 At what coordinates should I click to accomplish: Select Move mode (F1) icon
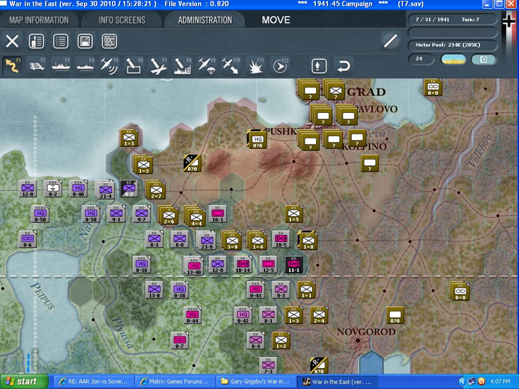[x=12, y=65]
